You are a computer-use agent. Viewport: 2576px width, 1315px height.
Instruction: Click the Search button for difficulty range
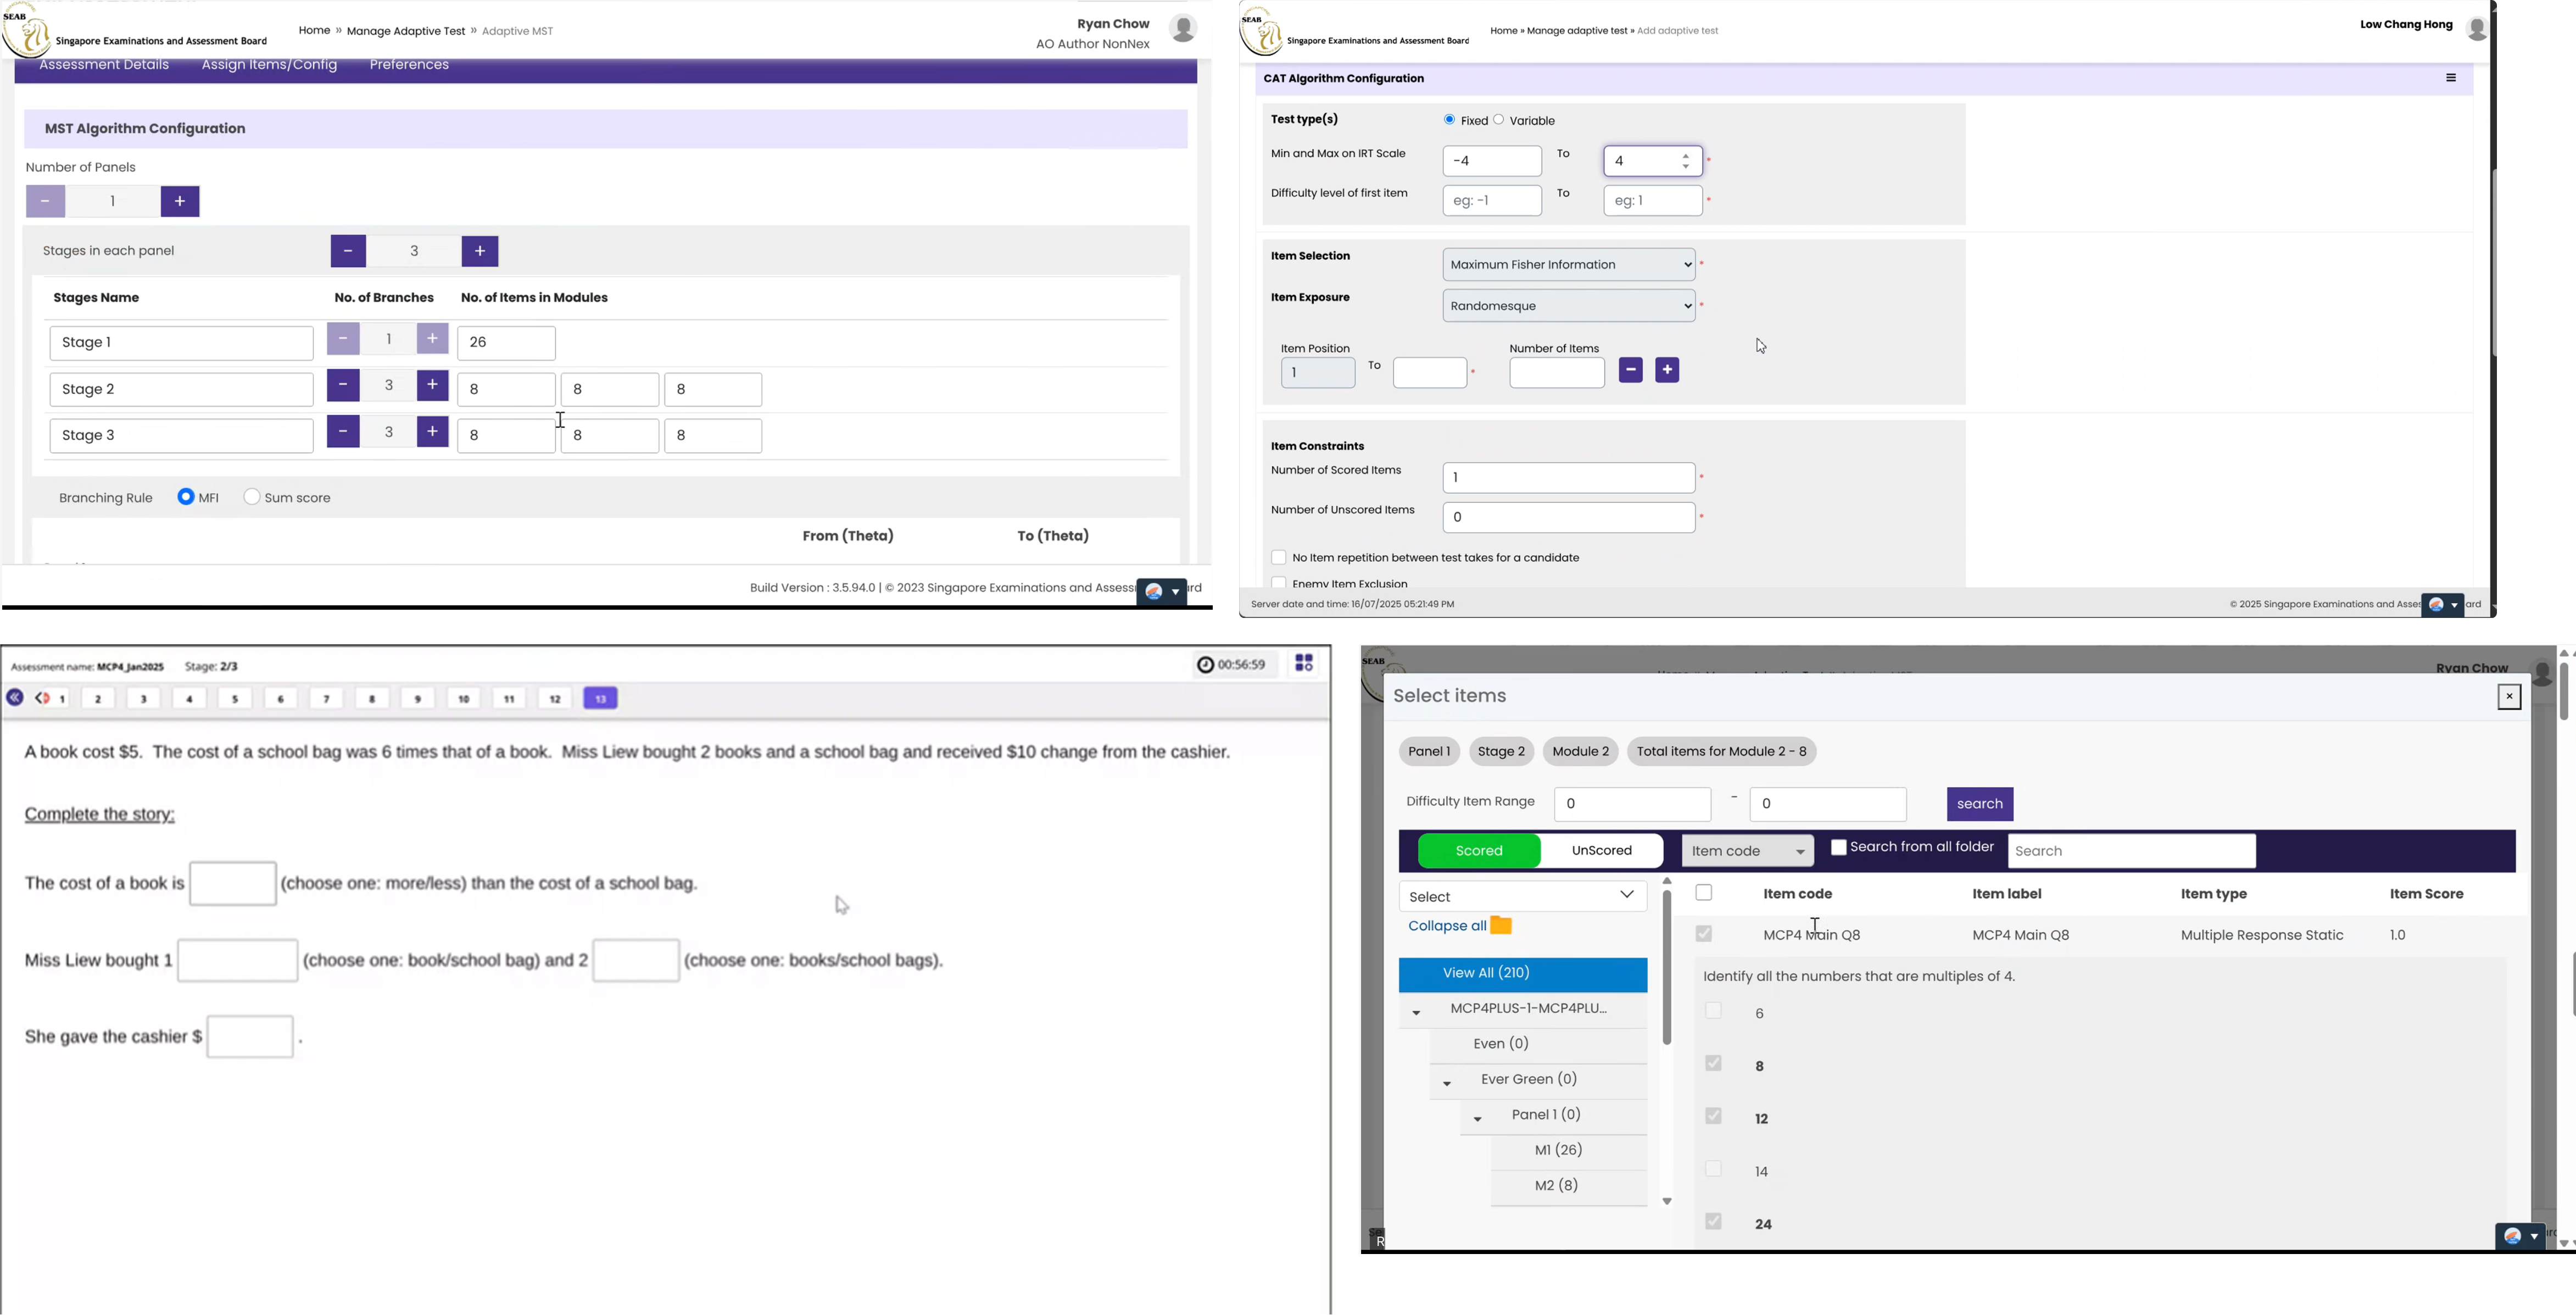pos(1979,804)
